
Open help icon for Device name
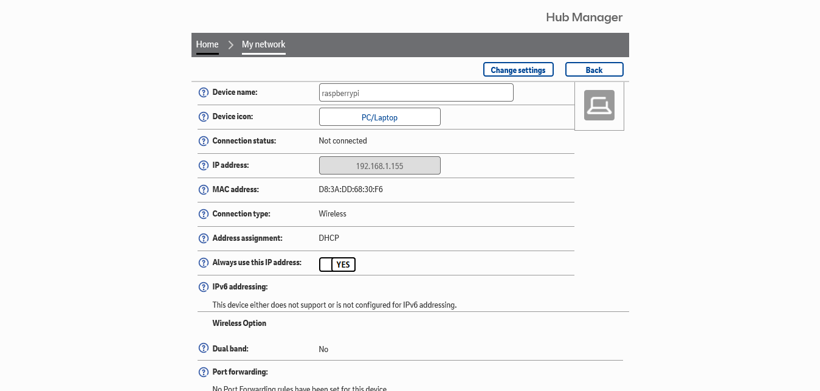204,92
